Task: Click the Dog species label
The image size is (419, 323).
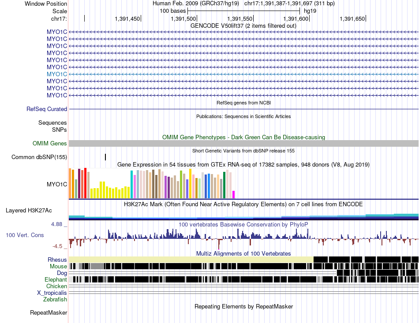Action: coord(62,273)
